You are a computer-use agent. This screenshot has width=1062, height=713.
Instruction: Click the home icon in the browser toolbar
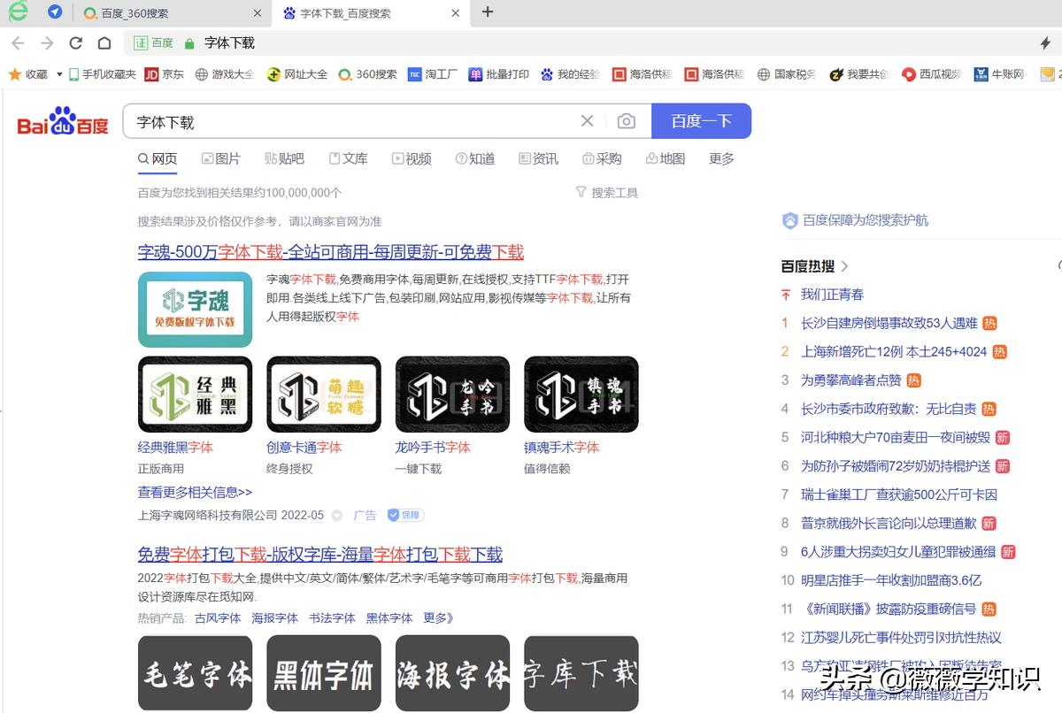click(x=103, y=42)
